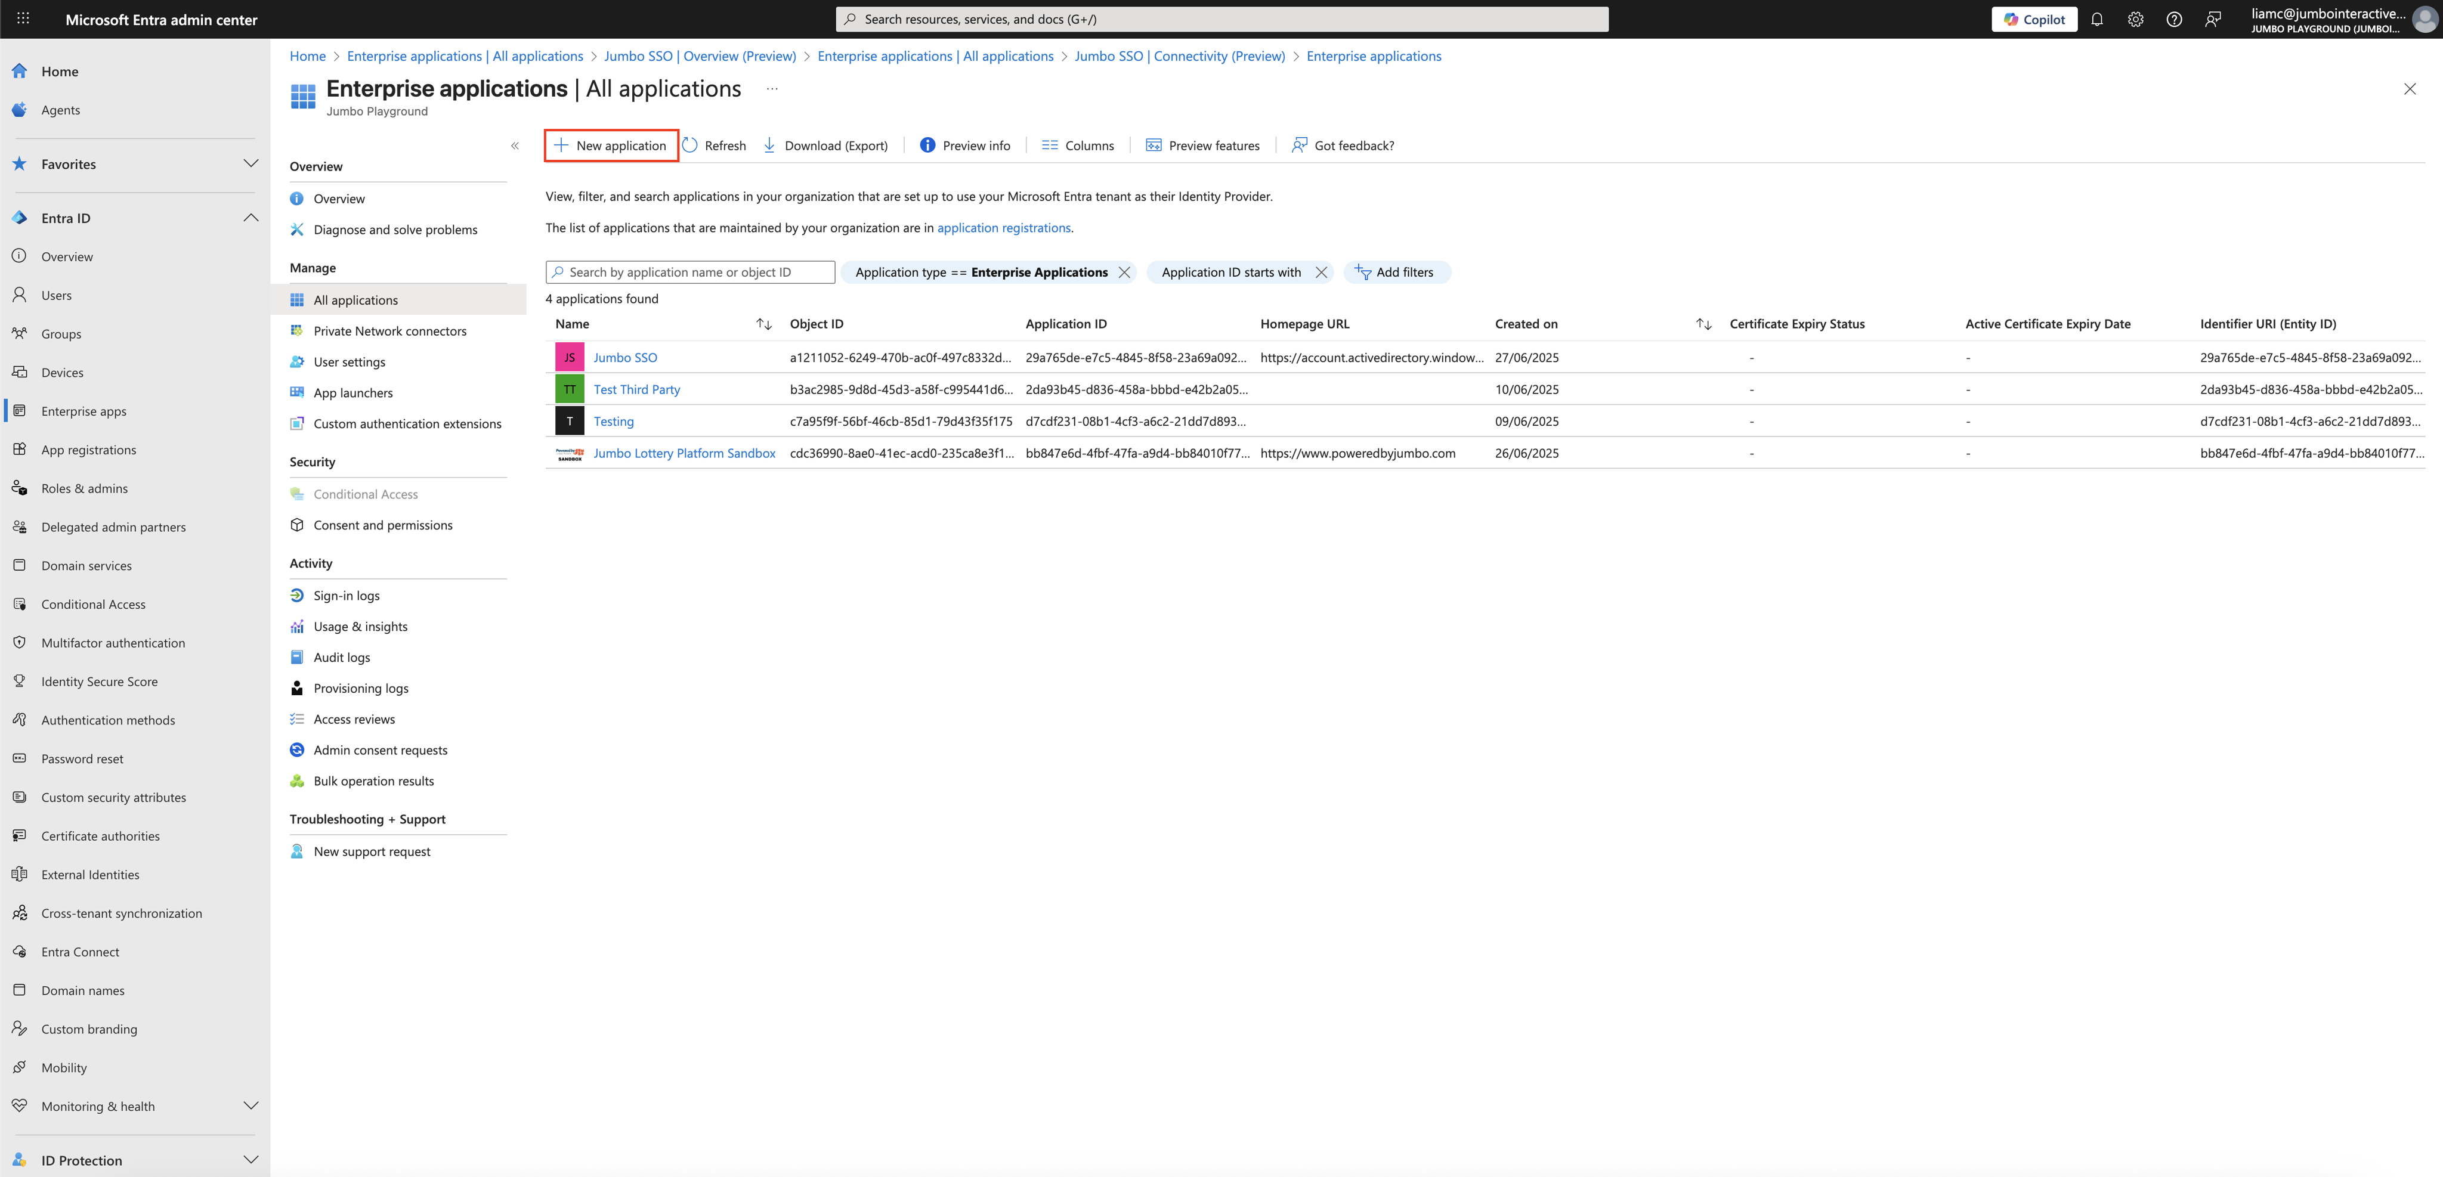Screen dimensions: 2443x1177
Task: Click the Delegated admin partners icon
Action: (x=19, y=526)
